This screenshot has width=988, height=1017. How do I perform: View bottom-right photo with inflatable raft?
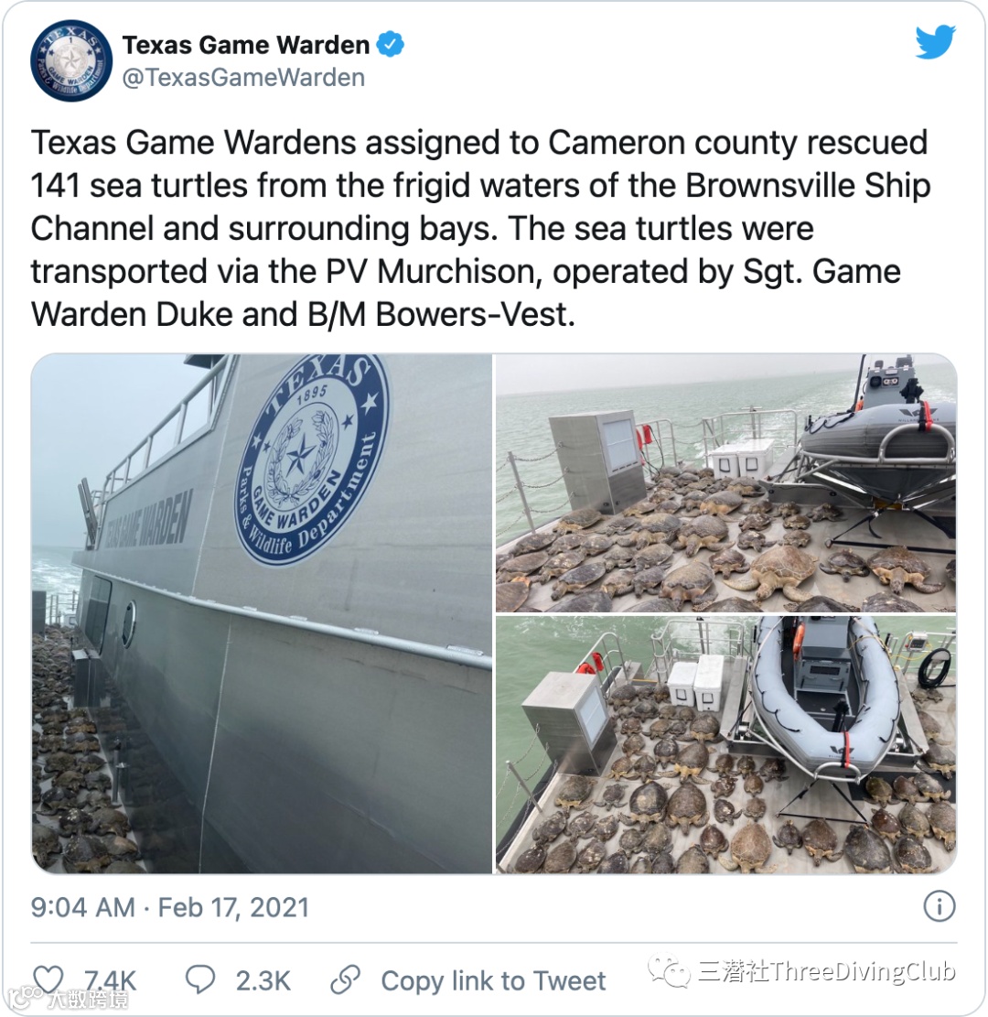pos(726,744)
